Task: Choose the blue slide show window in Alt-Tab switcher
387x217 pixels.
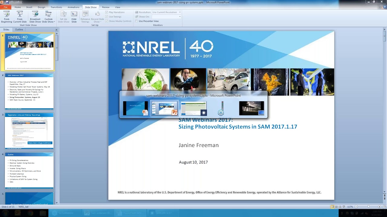Action: pyautogui.click(x=135, y=108)
